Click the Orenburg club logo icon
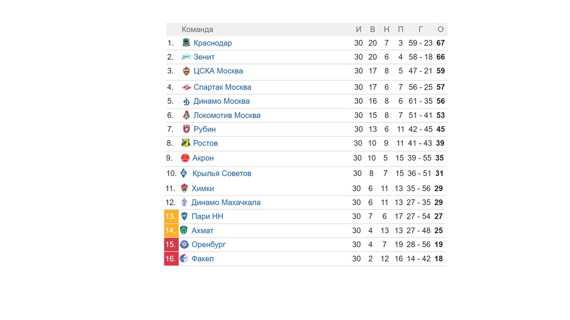 [184, 245]
